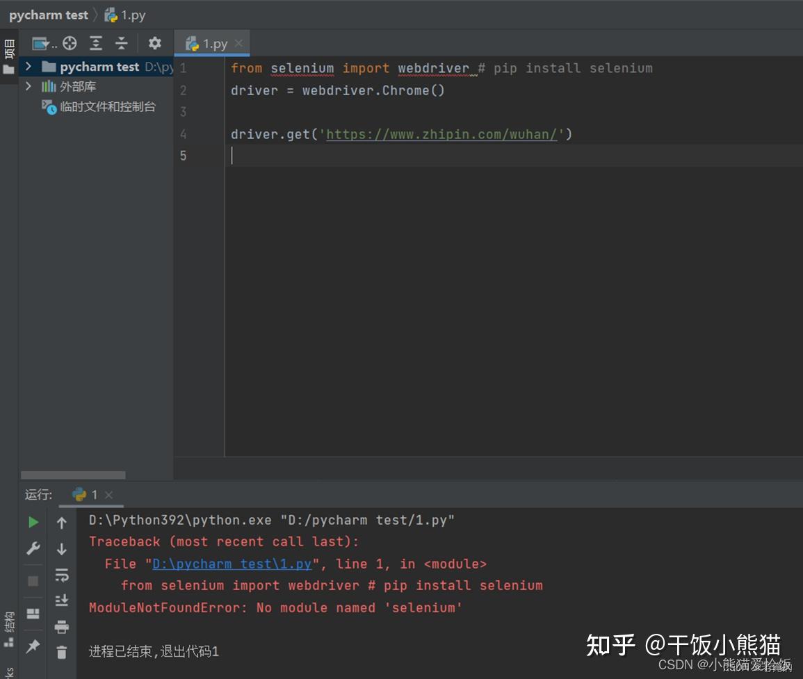Toggle the restore-layout icon in run panel
This screenshot has width=803, height=679.
(x=33, y=614)
